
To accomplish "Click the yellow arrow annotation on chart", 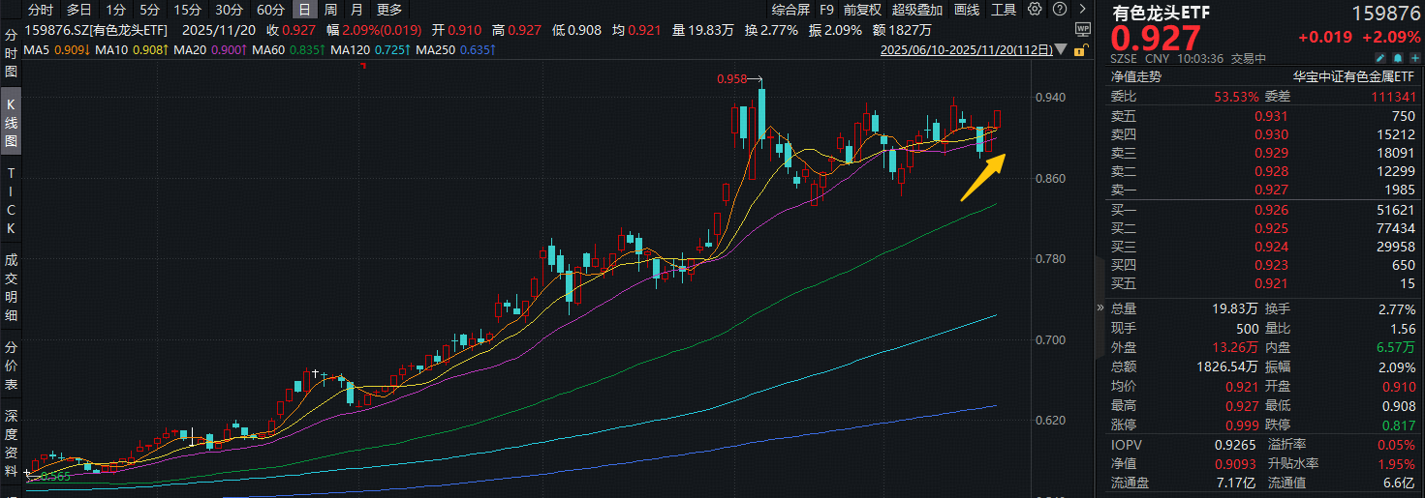I will pos(983,177).
